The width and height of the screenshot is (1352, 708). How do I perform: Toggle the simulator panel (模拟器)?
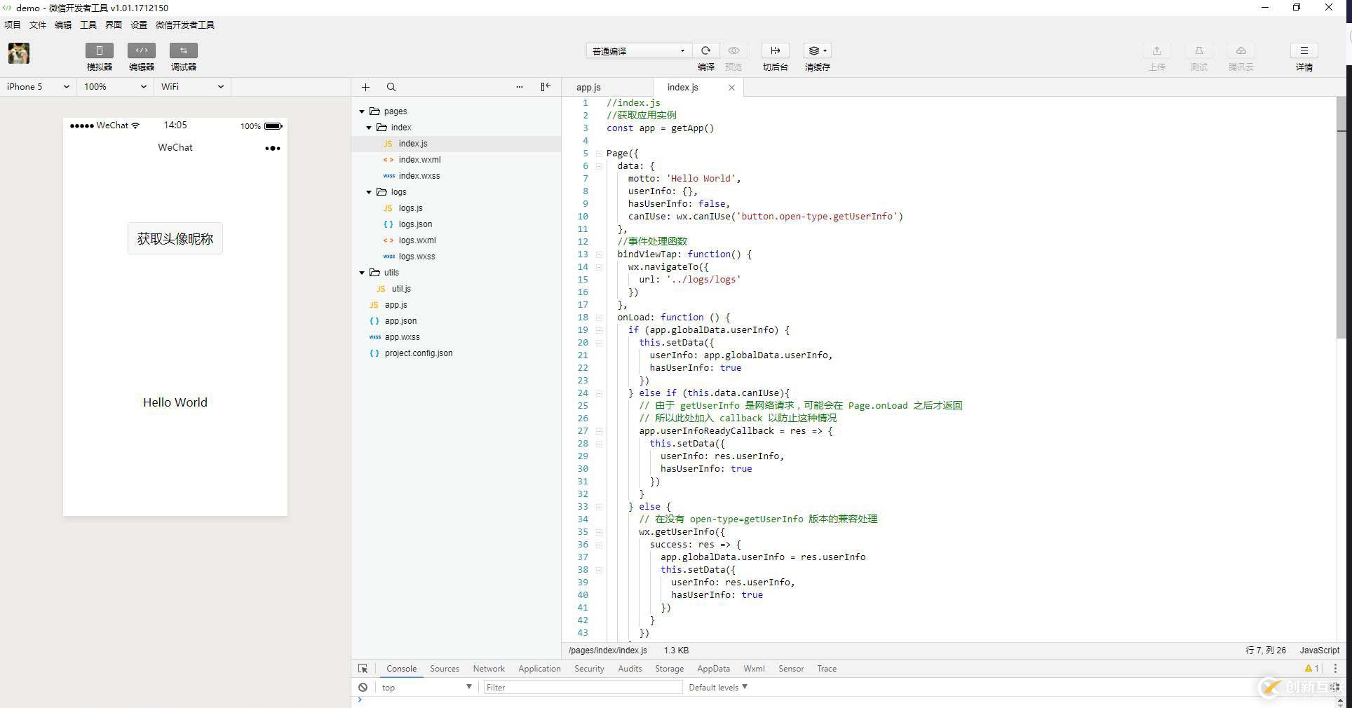pos(99,50)
